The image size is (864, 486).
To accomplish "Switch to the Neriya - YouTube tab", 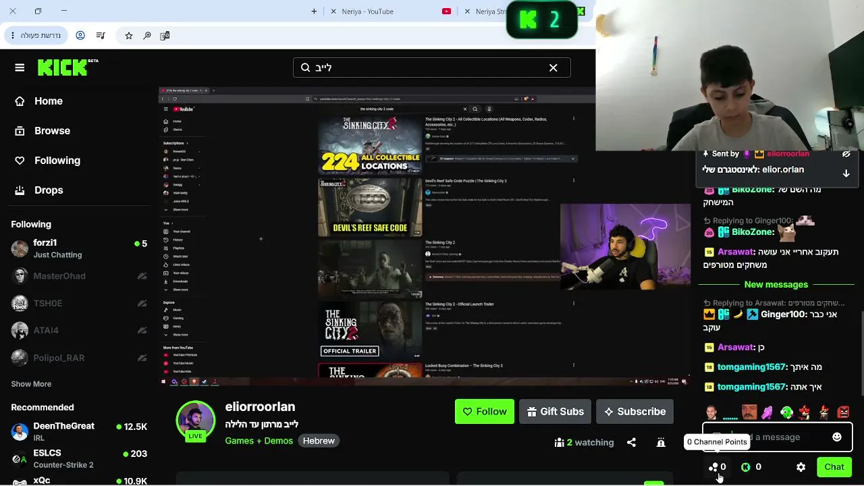I will [368, 11].
